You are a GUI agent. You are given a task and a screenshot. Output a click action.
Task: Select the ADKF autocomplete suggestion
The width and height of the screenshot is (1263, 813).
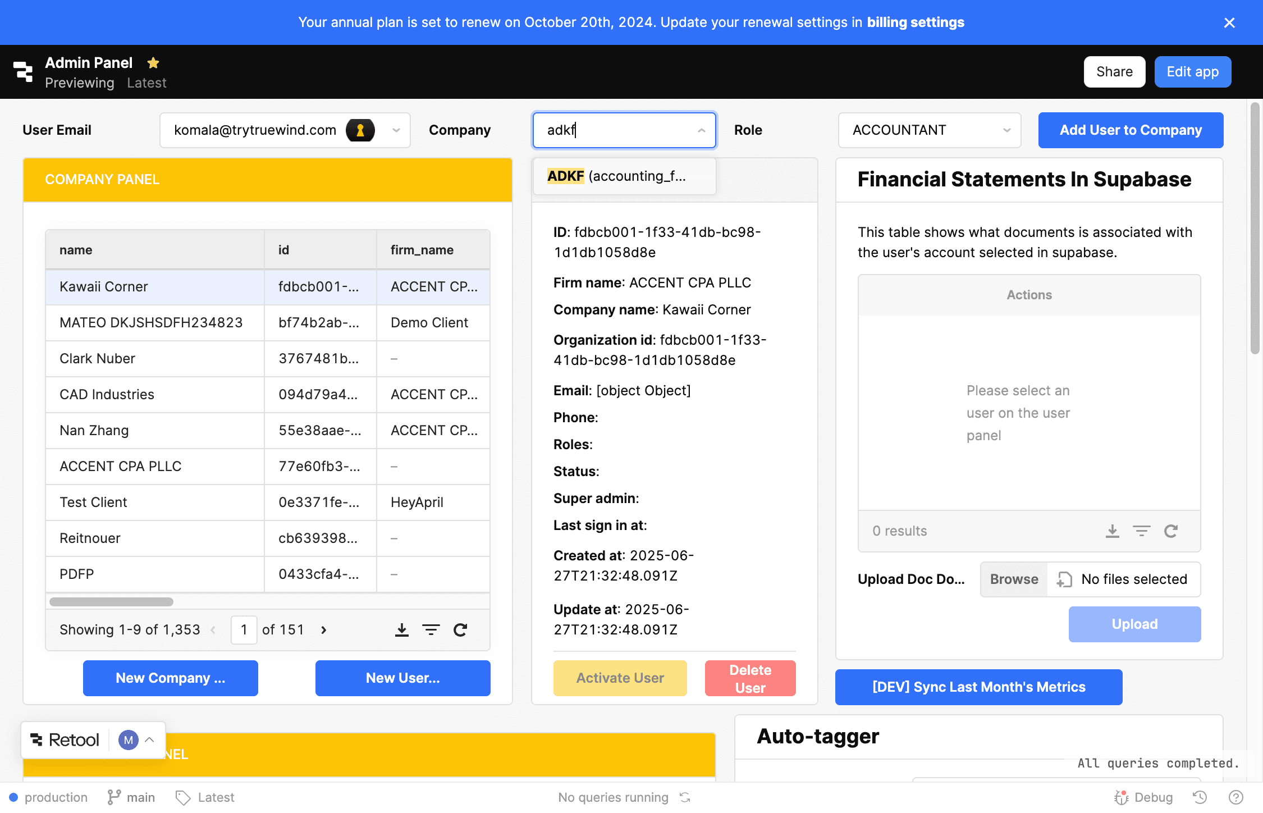tap(624, 176)
